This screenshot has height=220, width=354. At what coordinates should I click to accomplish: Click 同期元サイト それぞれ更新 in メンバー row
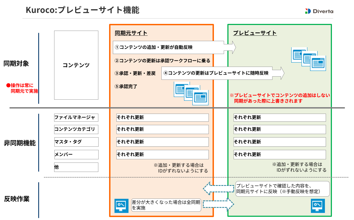[162, 155]
